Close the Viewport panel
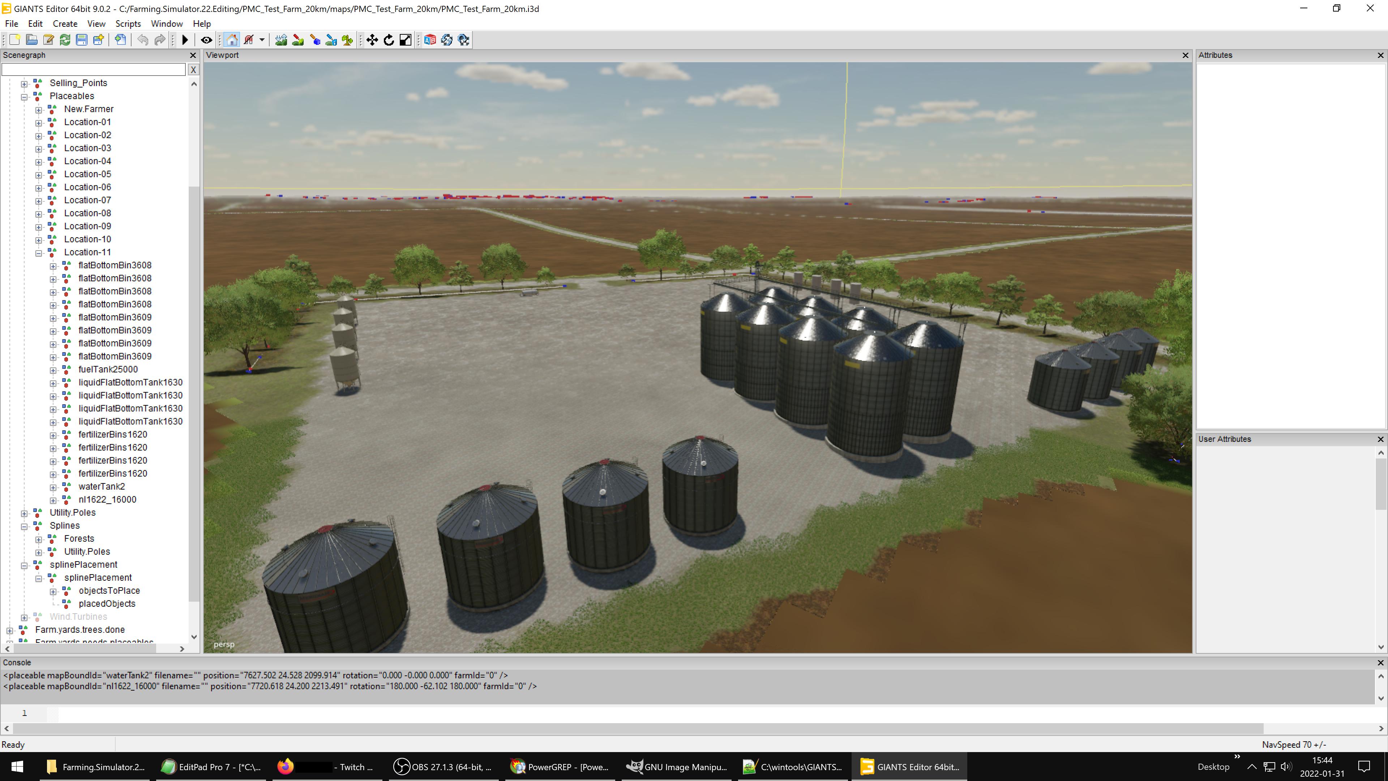Image resolution: width=1388 pixels, height=781 pixels. click(1186, 56)
